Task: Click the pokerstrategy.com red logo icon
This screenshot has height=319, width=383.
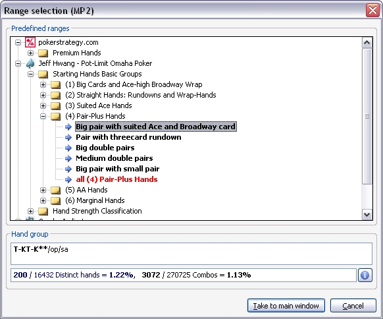Action: pyautogui.click(x=30, y=42)
